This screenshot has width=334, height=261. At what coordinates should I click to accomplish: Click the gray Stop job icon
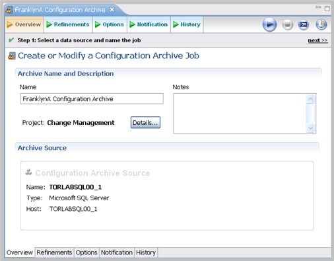(287, 24)
